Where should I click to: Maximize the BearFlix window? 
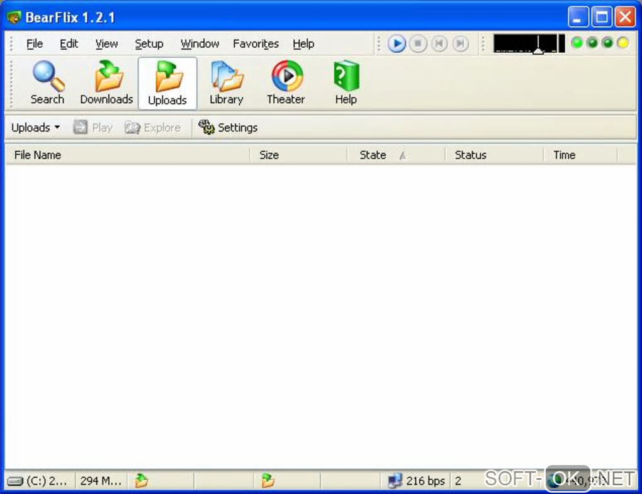click(x=602, y=17)
